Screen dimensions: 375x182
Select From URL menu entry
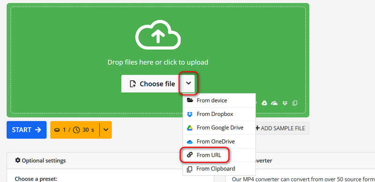(219, 155)
